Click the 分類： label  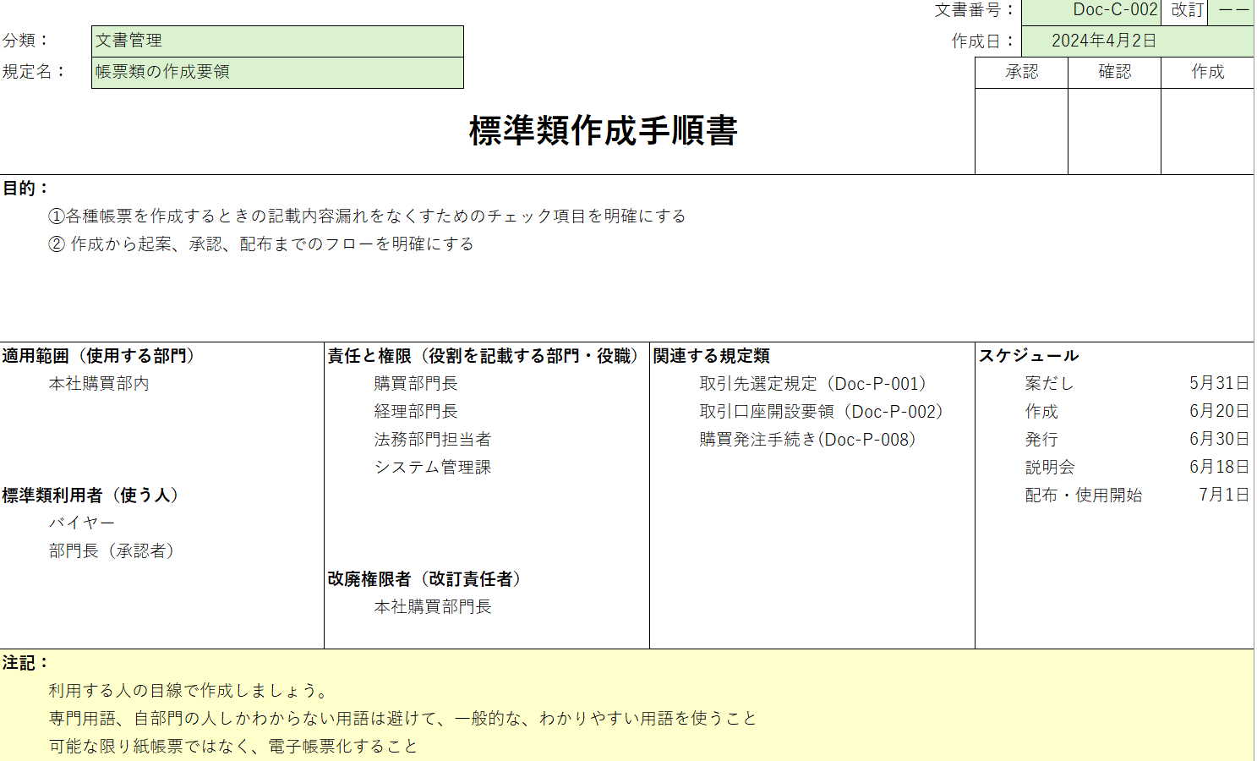[27, 41]
